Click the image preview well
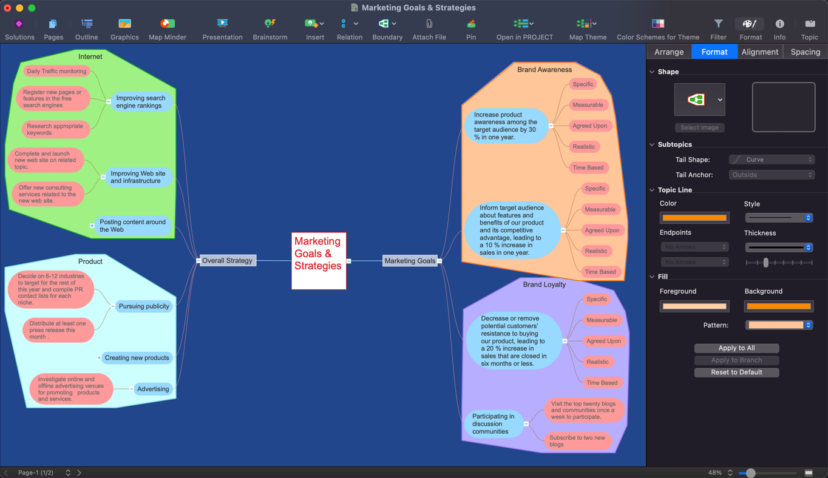This screenshot has height=478, width=828. tap(784, 107)
